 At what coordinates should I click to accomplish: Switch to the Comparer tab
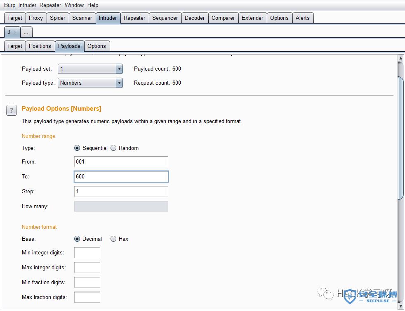(x=223, y=18)
